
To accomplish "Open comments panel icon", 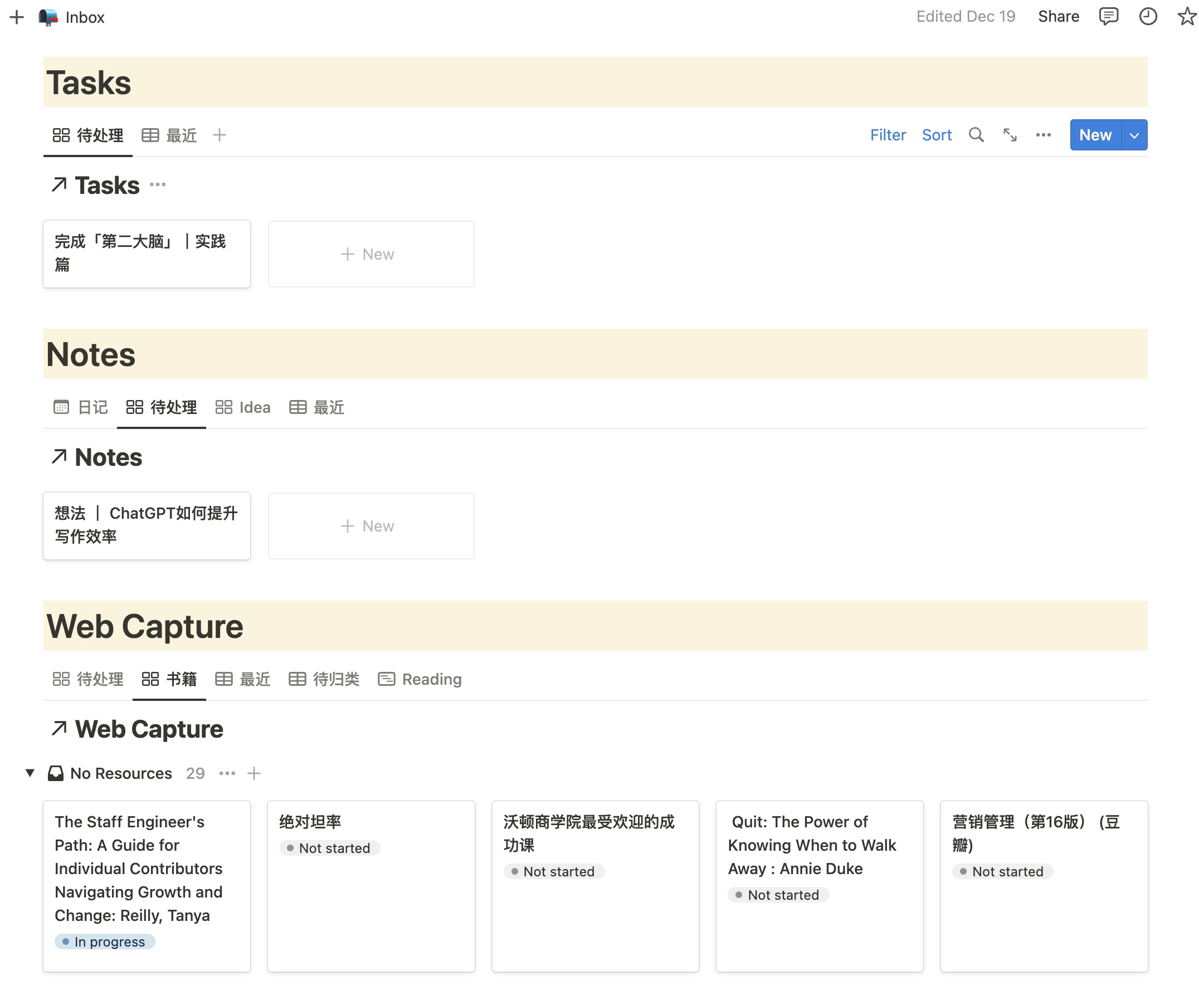I will [x=1108, y=17].
